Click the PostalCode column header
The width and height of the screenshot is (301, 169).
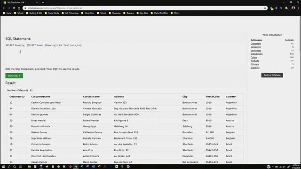[x=213, y=97]
